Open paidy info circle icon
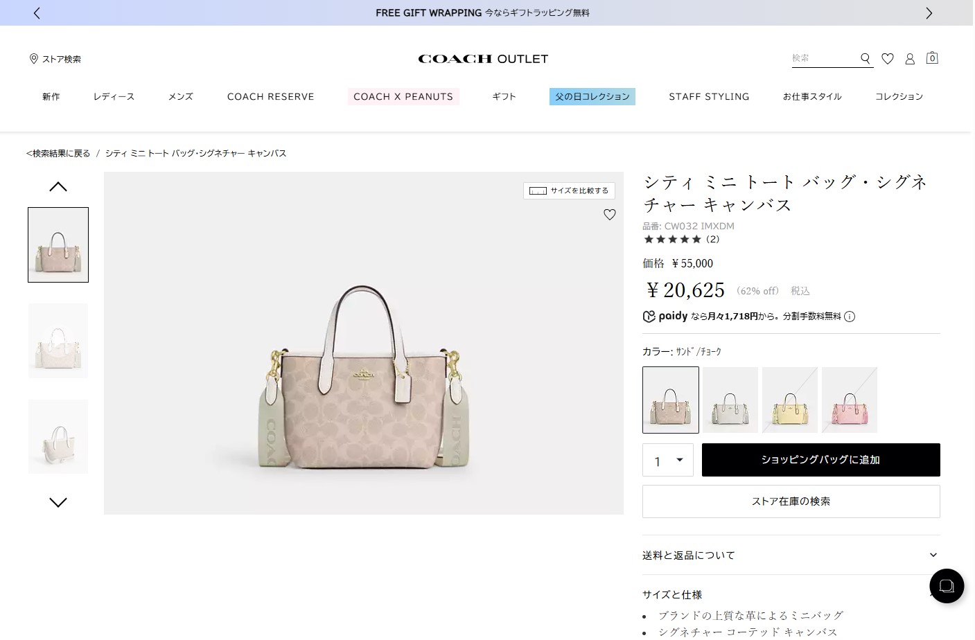975x640 pixels. 850,317
